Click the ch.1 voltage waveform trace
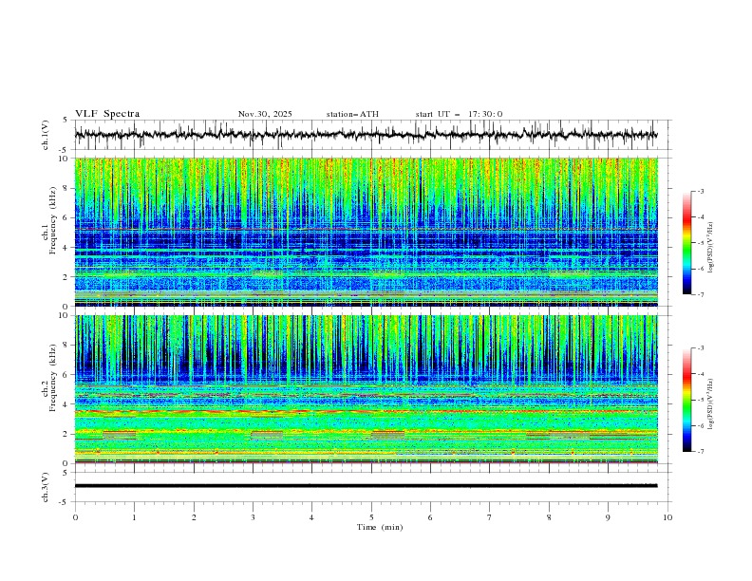The image size is (752, 581). pyautogui.click(x=366, y=135)
